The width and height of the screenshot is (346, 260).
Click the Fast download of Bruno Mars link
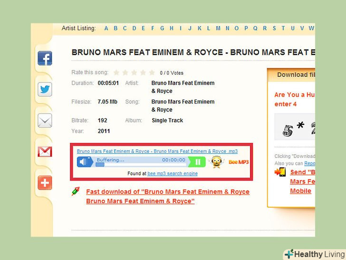168,196
